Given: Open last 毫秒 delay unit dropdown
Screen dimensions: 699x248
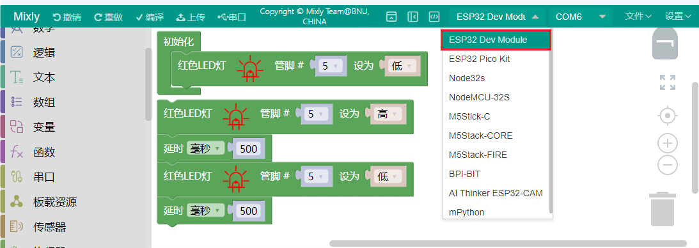Looking at the screenshot, I should pos(206,210).
